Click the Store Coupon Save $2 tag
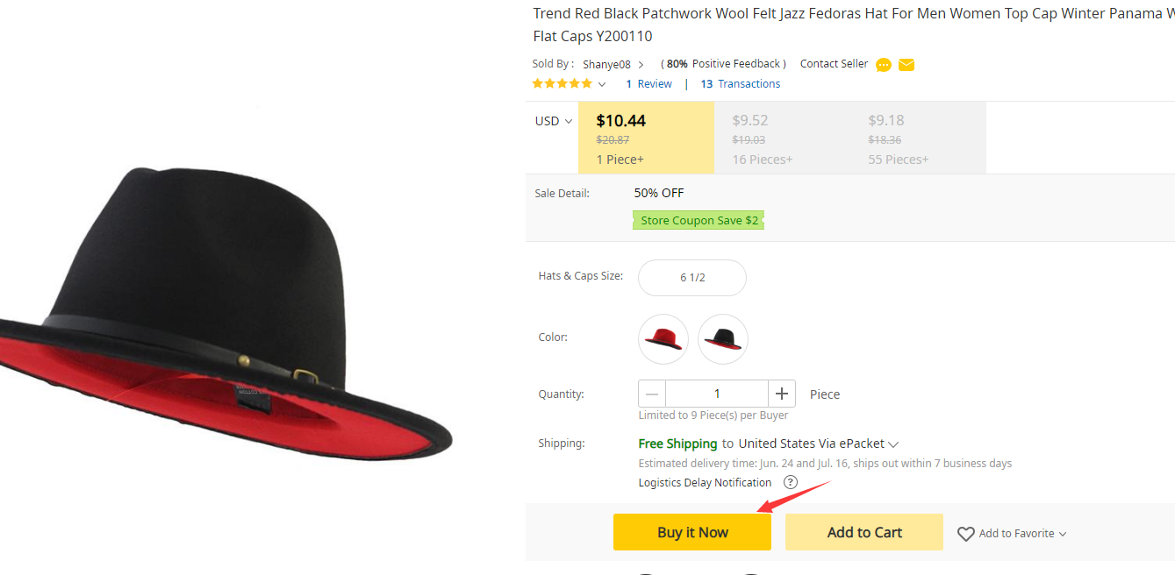1175x575 pixels. click(699, 220)
